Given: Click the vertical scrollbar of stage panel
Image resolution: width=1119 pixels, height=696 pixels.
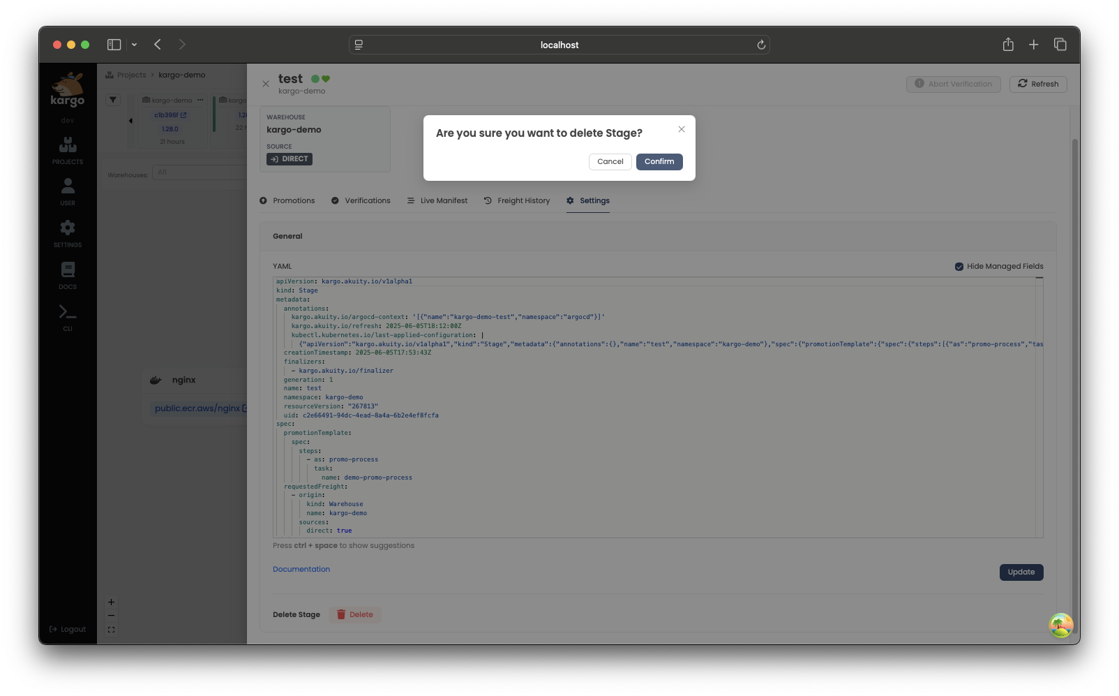Looking at the screenshot, I should point(1074,349).
